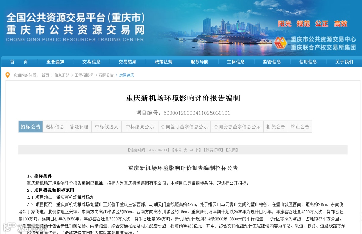Set font size to 小
The width and height of the screenshot is (362, 234).
pos(197,150)
